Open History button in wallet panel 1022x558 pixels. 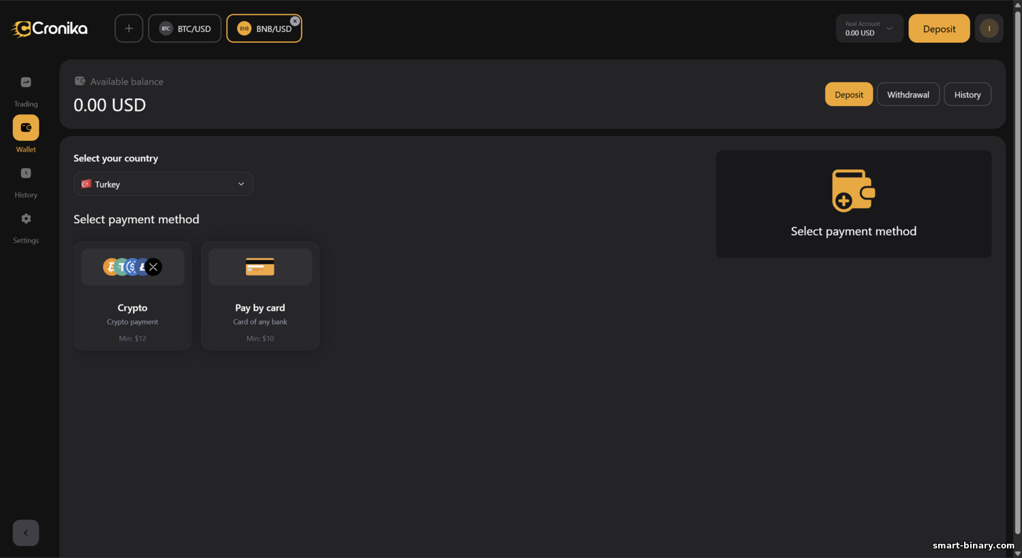(967, 95)
